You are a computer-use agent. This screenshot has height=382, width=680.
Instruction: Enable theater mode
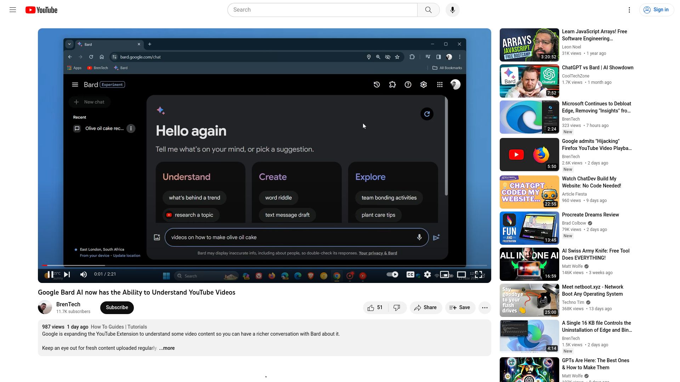pyautogui.click(x=461, y=274)
